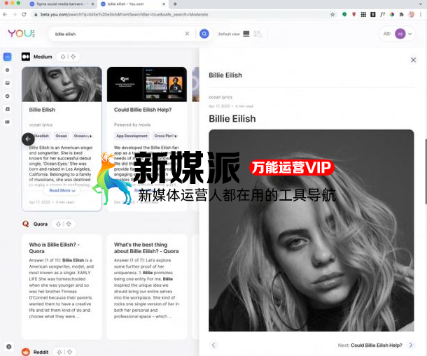
Task: Open the Billie Eilish Medium card thumbnail
Action: pyautogui.click(x=62, y=85)
